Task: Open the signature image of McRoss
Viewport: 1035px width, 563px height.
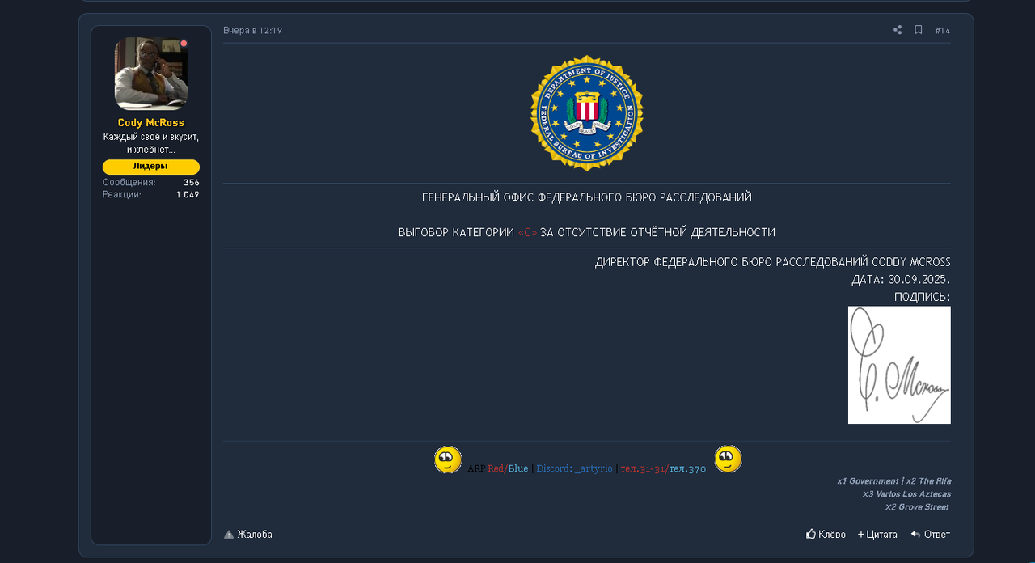Action: tap(899, 365)
